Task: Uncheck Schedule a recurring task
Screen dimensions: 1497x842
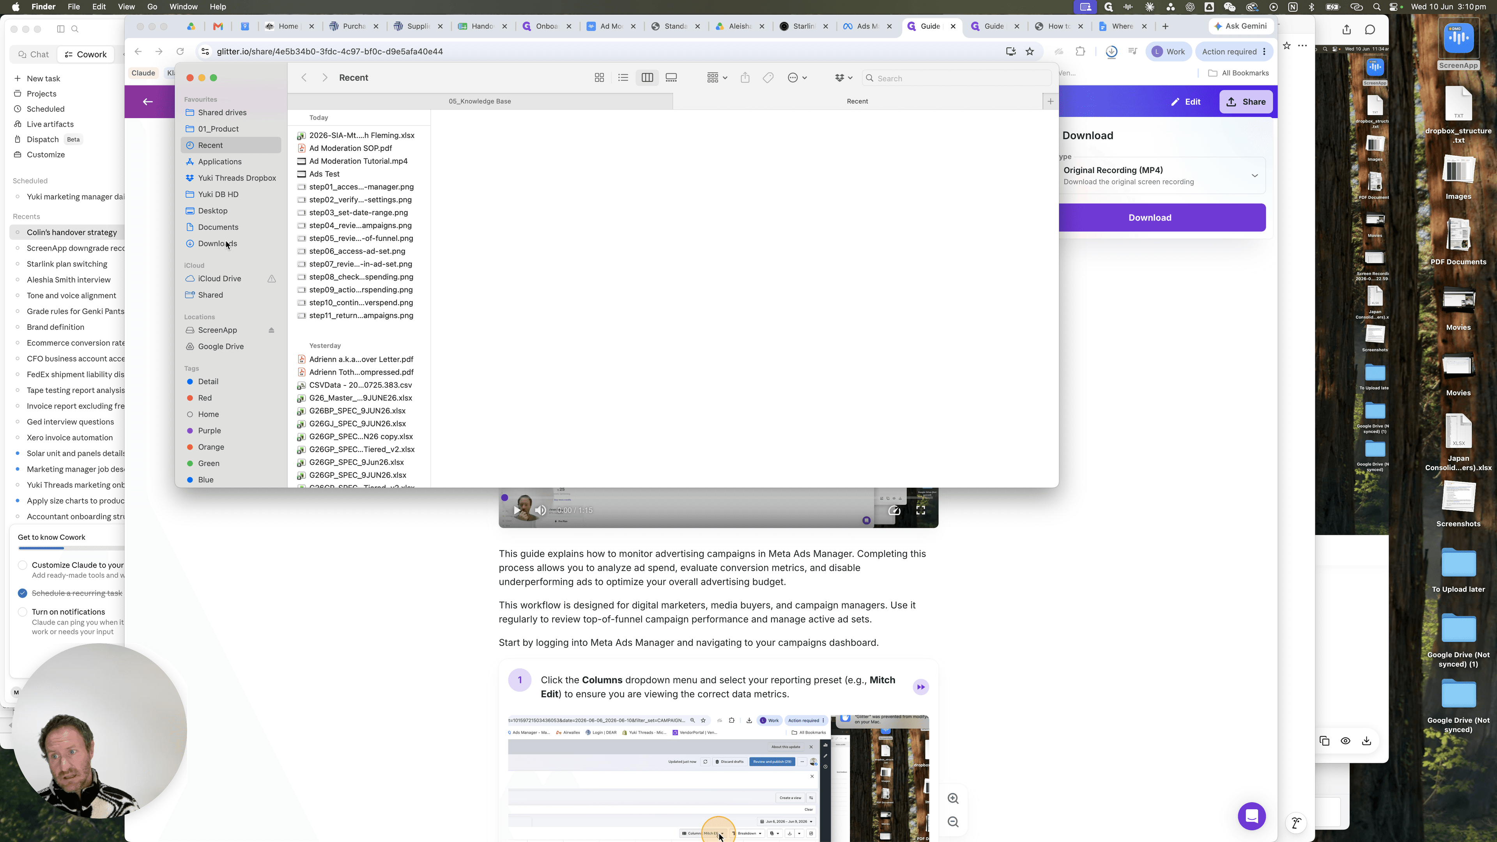Action: (23, 593)
